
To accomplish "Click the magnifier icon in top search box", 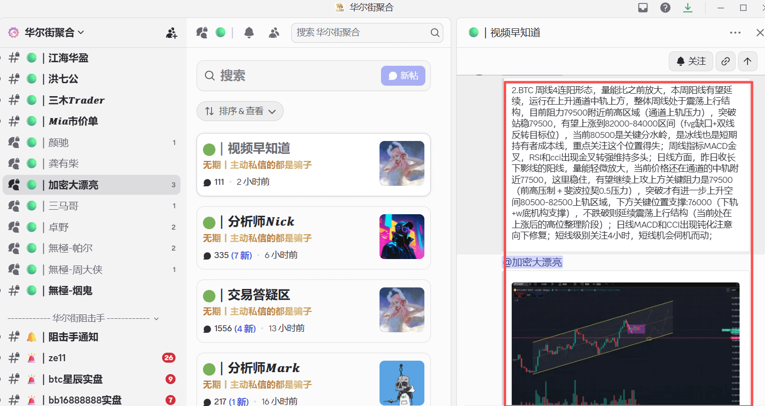I will point(435,32).
